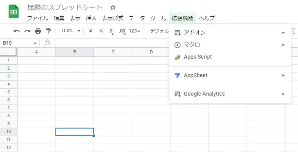Image resolution: width=298 pixels, height=152 pixels.
Task: Choose Google Analytics menu entry
Action: pos(230,94)
